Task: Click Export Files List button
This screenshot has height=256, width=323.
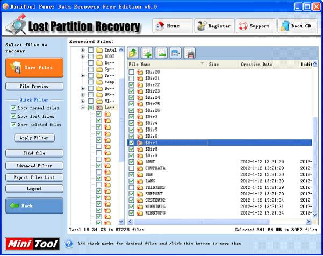Action: [x=34, y=177]
